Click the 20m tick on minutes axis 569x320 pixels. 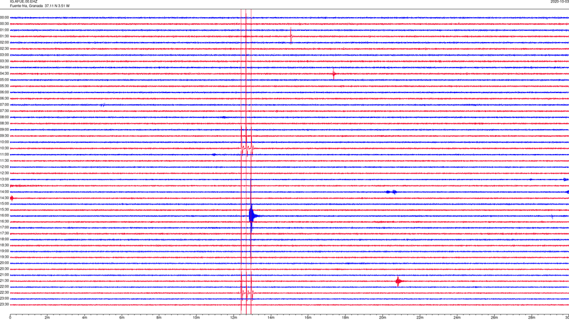click(x=383, y=318)
